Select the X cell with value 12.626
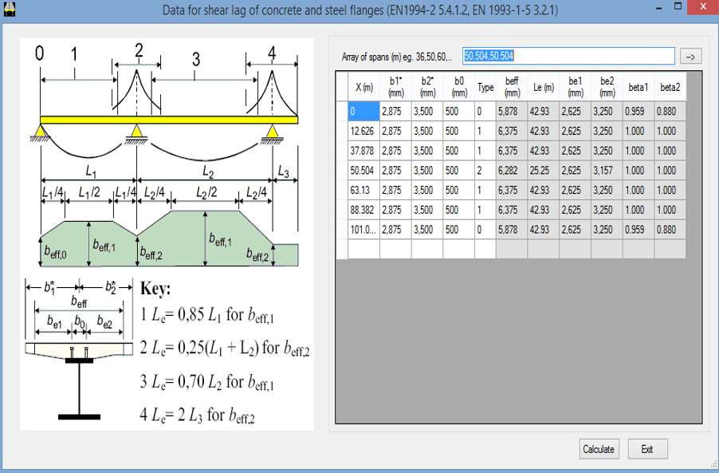 [363, 131]
